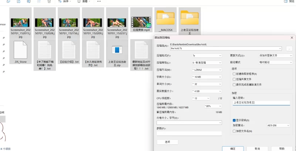The image size is (296, 151).
Task: Select the .DS_Store file icon
Action: pyautogui.click(x=20, y=50)
